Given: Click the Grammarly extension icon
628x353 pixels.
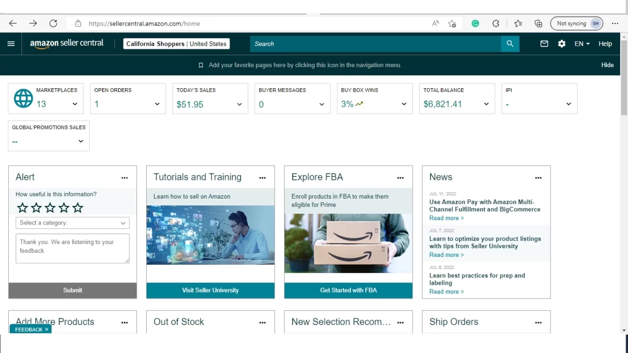Looking at the screenshot, I should (475, 23).
